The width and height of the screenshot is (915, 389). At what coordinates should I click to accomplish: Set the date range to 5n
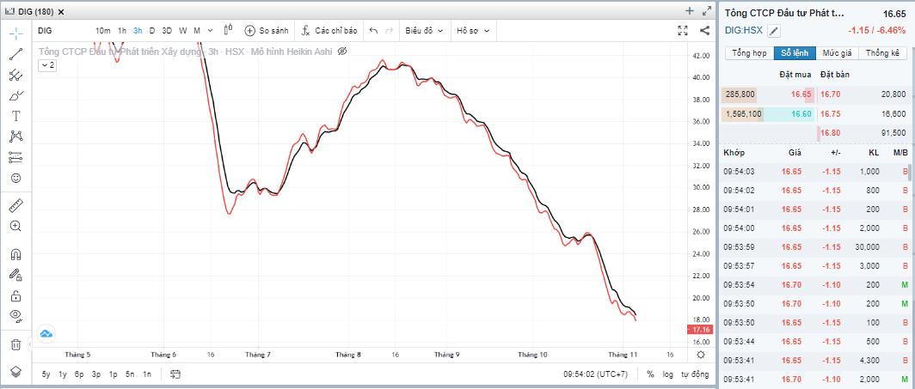(x=131, y=374)
